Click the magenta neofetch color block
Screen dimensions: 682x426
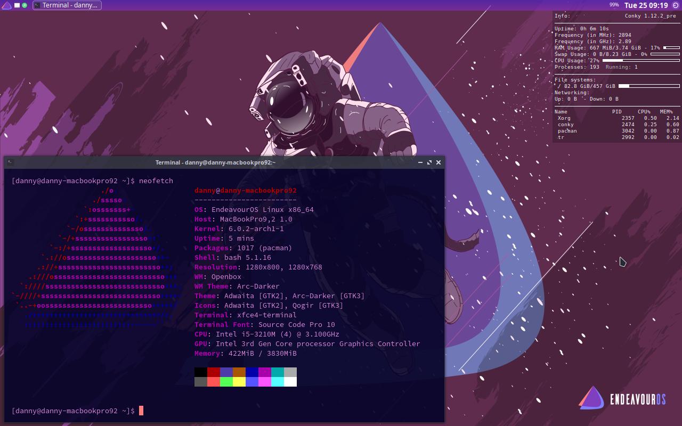point(265,372)
